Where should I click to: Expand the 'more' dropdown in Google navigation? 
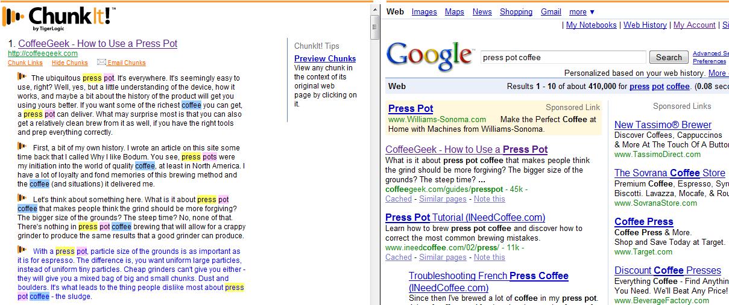tap(582, 11)
